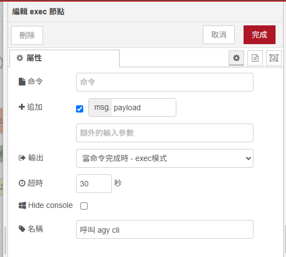Open the node appearance icon button
286x257 pixels.
[x=274, y=58]
